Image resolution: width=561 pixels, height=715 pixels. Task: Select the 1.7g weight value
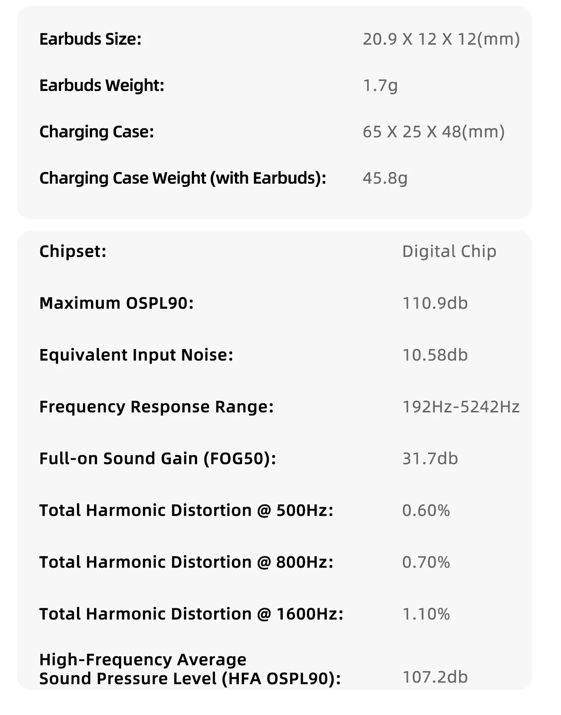(x=380, y=86)
